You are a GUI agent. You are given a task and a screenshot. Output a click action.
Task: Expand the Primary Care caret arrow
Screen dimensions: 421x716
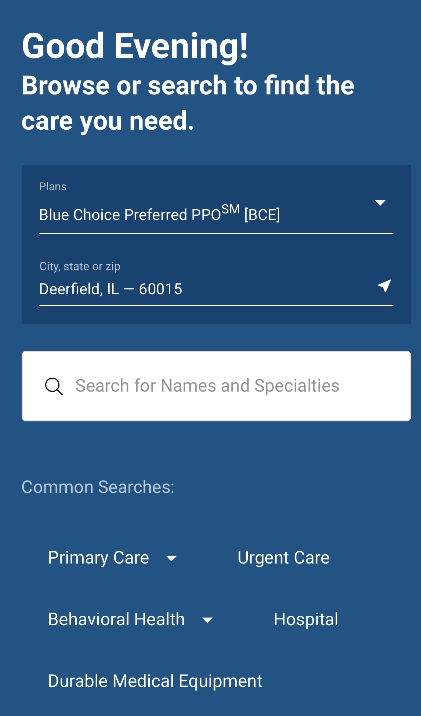[171, 558]
